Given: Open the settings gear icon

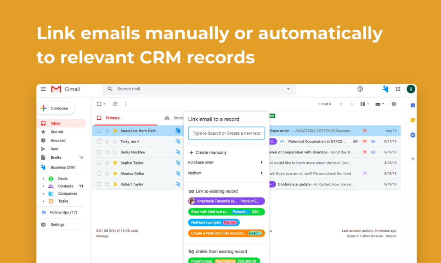Looking at the screenshot, I should (394, 104).
